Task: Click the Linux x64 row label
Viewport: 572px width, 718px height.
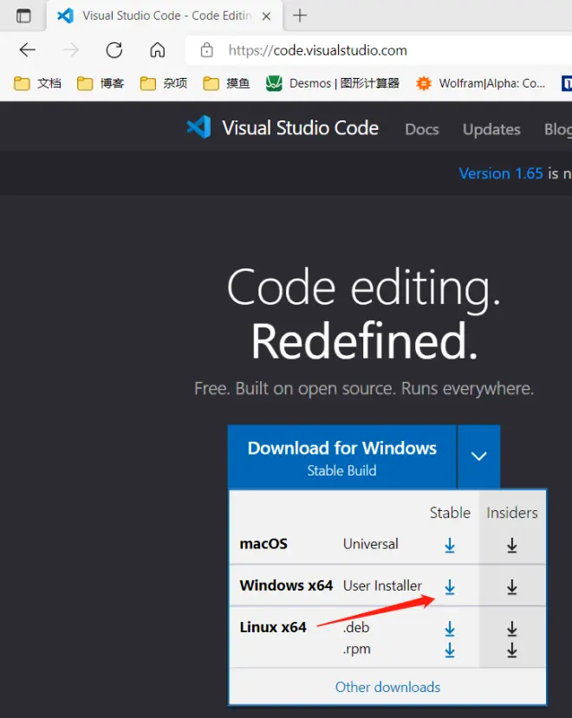Action: point(273,627)
